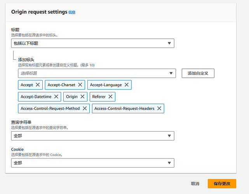Open the 信息 info link
This screenshot has width=249, height=194.
click(x=72, y=12)
